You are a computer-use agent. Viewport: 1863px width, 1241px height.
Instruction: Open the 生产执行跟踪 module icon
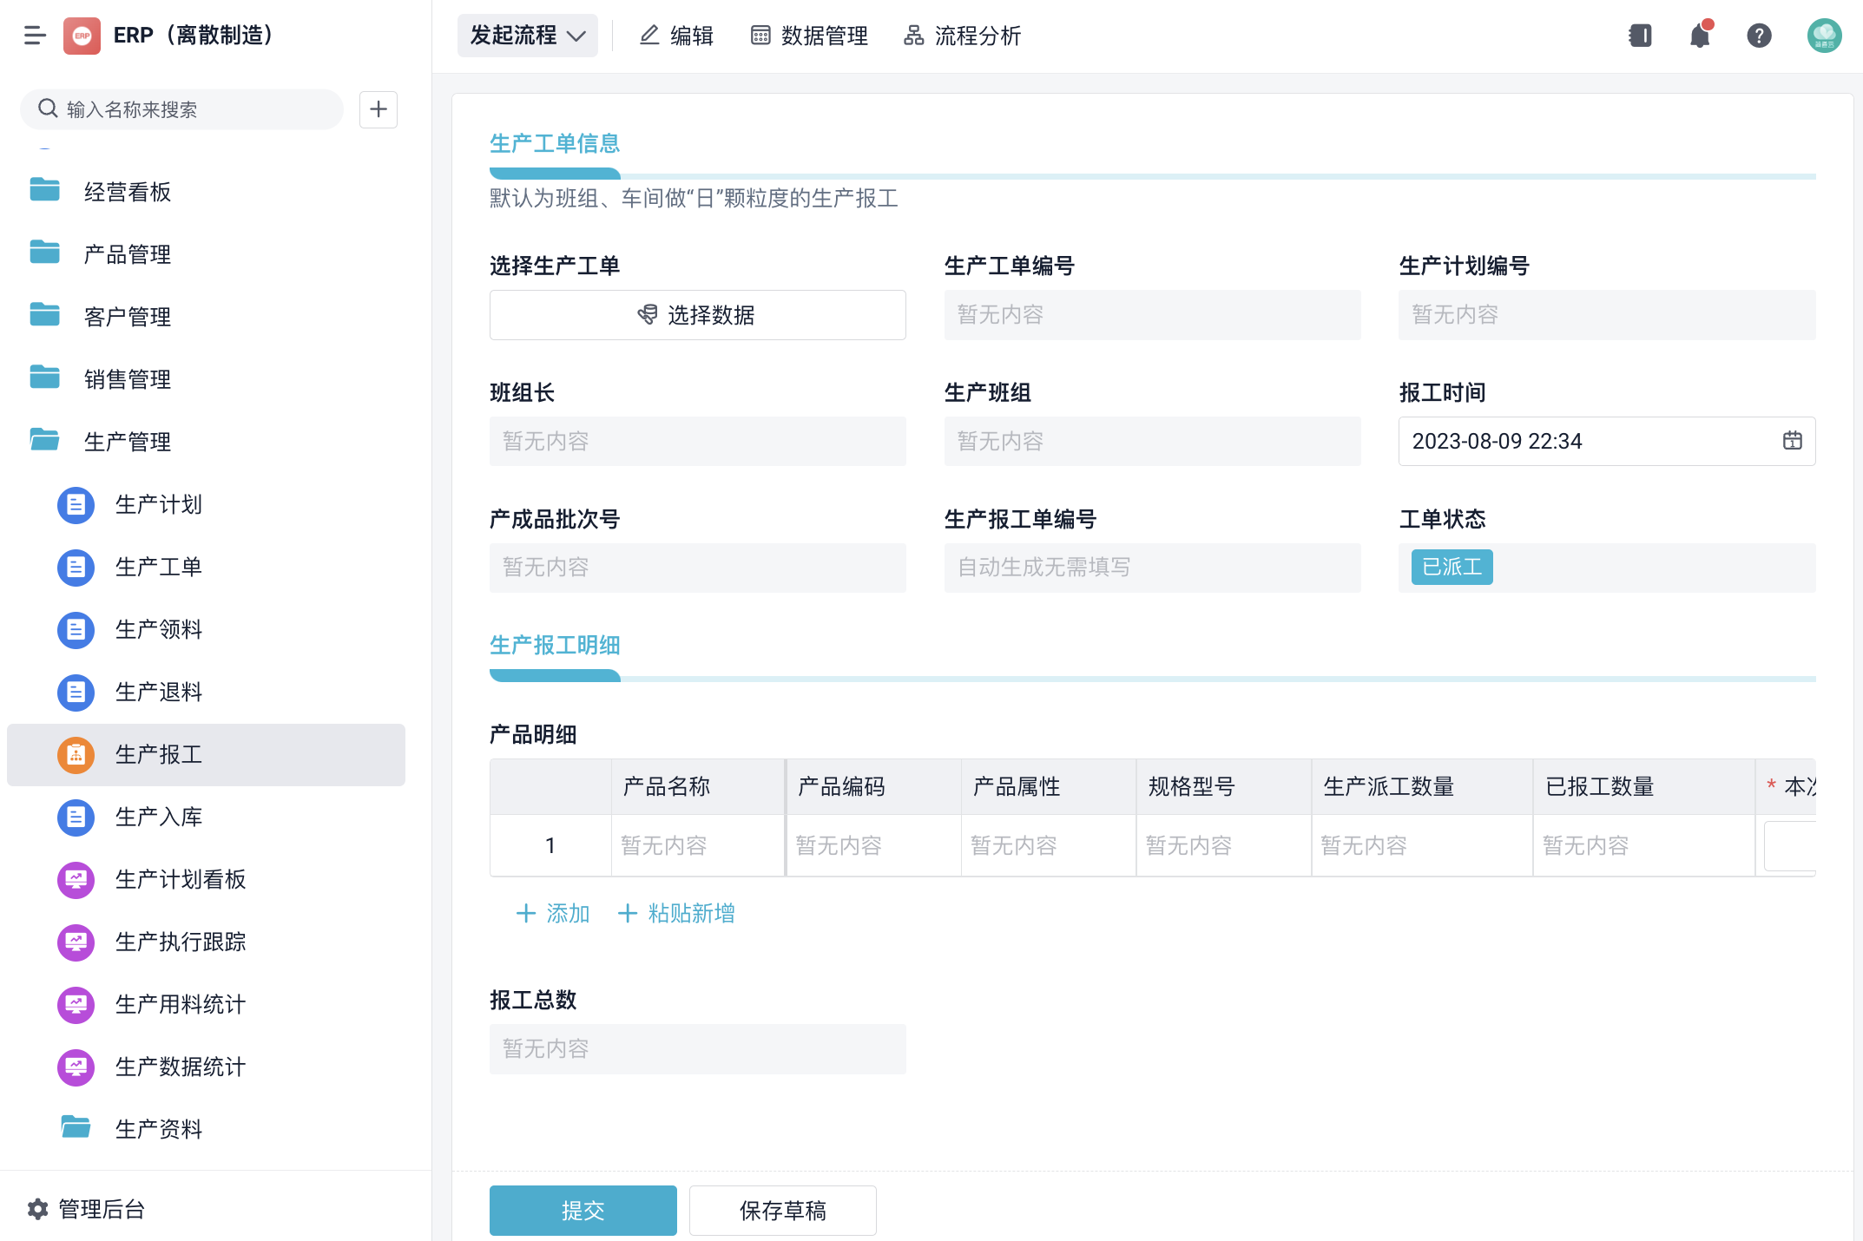click(76, 942)
